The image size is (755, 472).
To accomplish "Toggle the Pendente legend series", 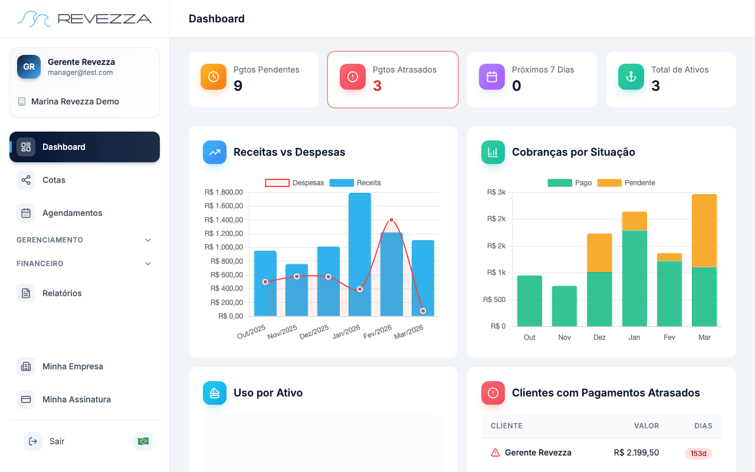I will (626, 183).
